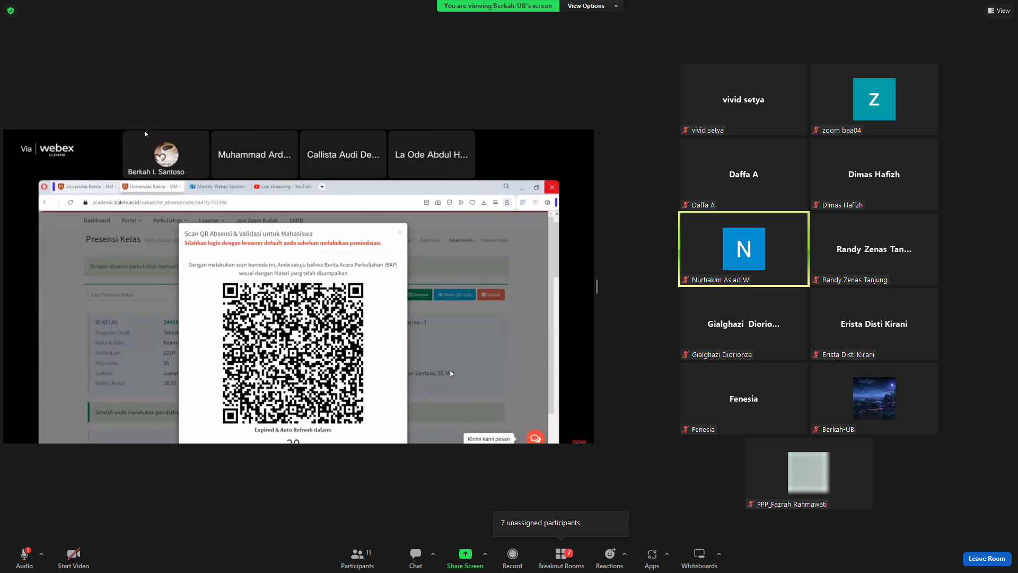The image size is (1018, 573).
Task: Click the blue Show QR Code button
Action: pyautogui.click(x=455, y=294)
